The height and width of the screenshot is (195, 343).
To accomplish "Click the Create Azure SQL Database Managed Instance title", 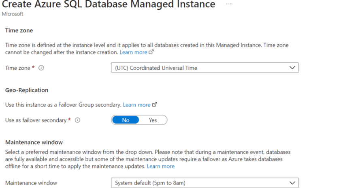I will tap(109, 4).
